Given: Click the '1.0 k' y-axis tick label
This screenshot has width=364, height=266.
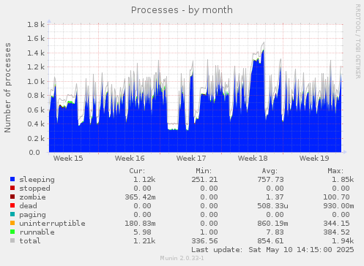Looking at the screenshot, I should [36, 81].
